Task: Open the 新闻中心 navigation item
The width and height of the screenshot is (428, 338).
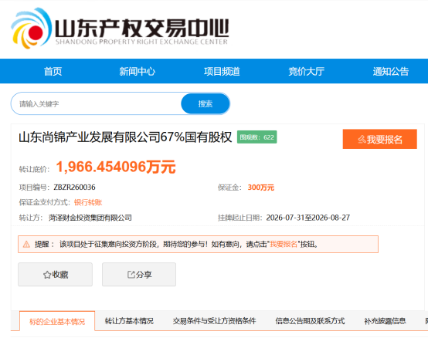Action: coord(137,72)
